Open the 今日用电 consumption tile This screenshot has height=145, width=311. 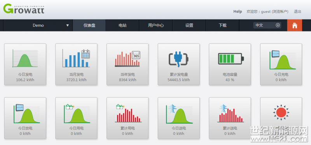(76, 118)
